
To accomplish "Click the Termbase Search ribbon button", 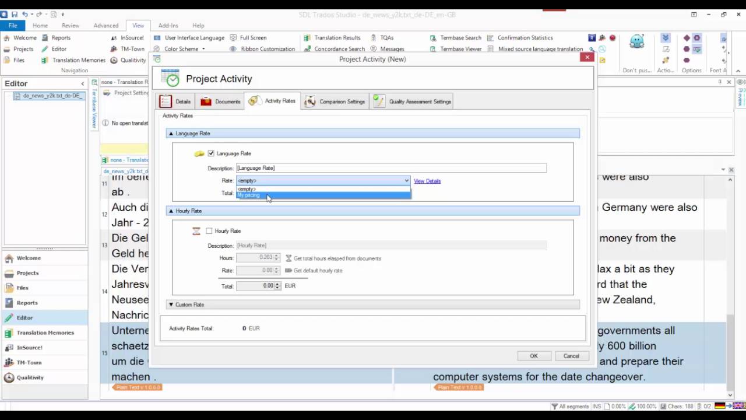I will 455,38.
